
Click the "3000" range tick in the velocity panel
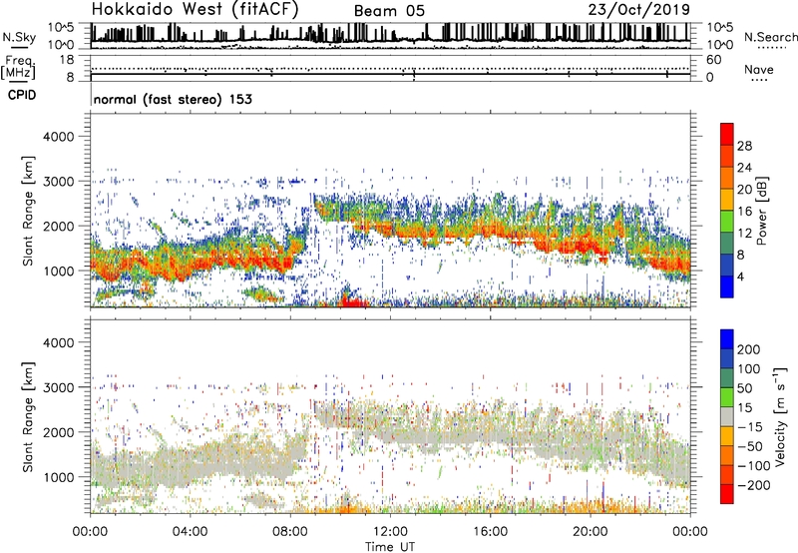(59, 387)
